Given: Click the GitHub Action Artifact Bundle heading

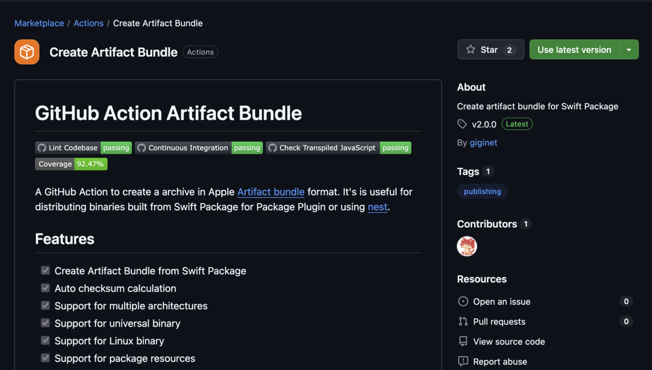Looking at the screenshot, I should tap(168, 113).
